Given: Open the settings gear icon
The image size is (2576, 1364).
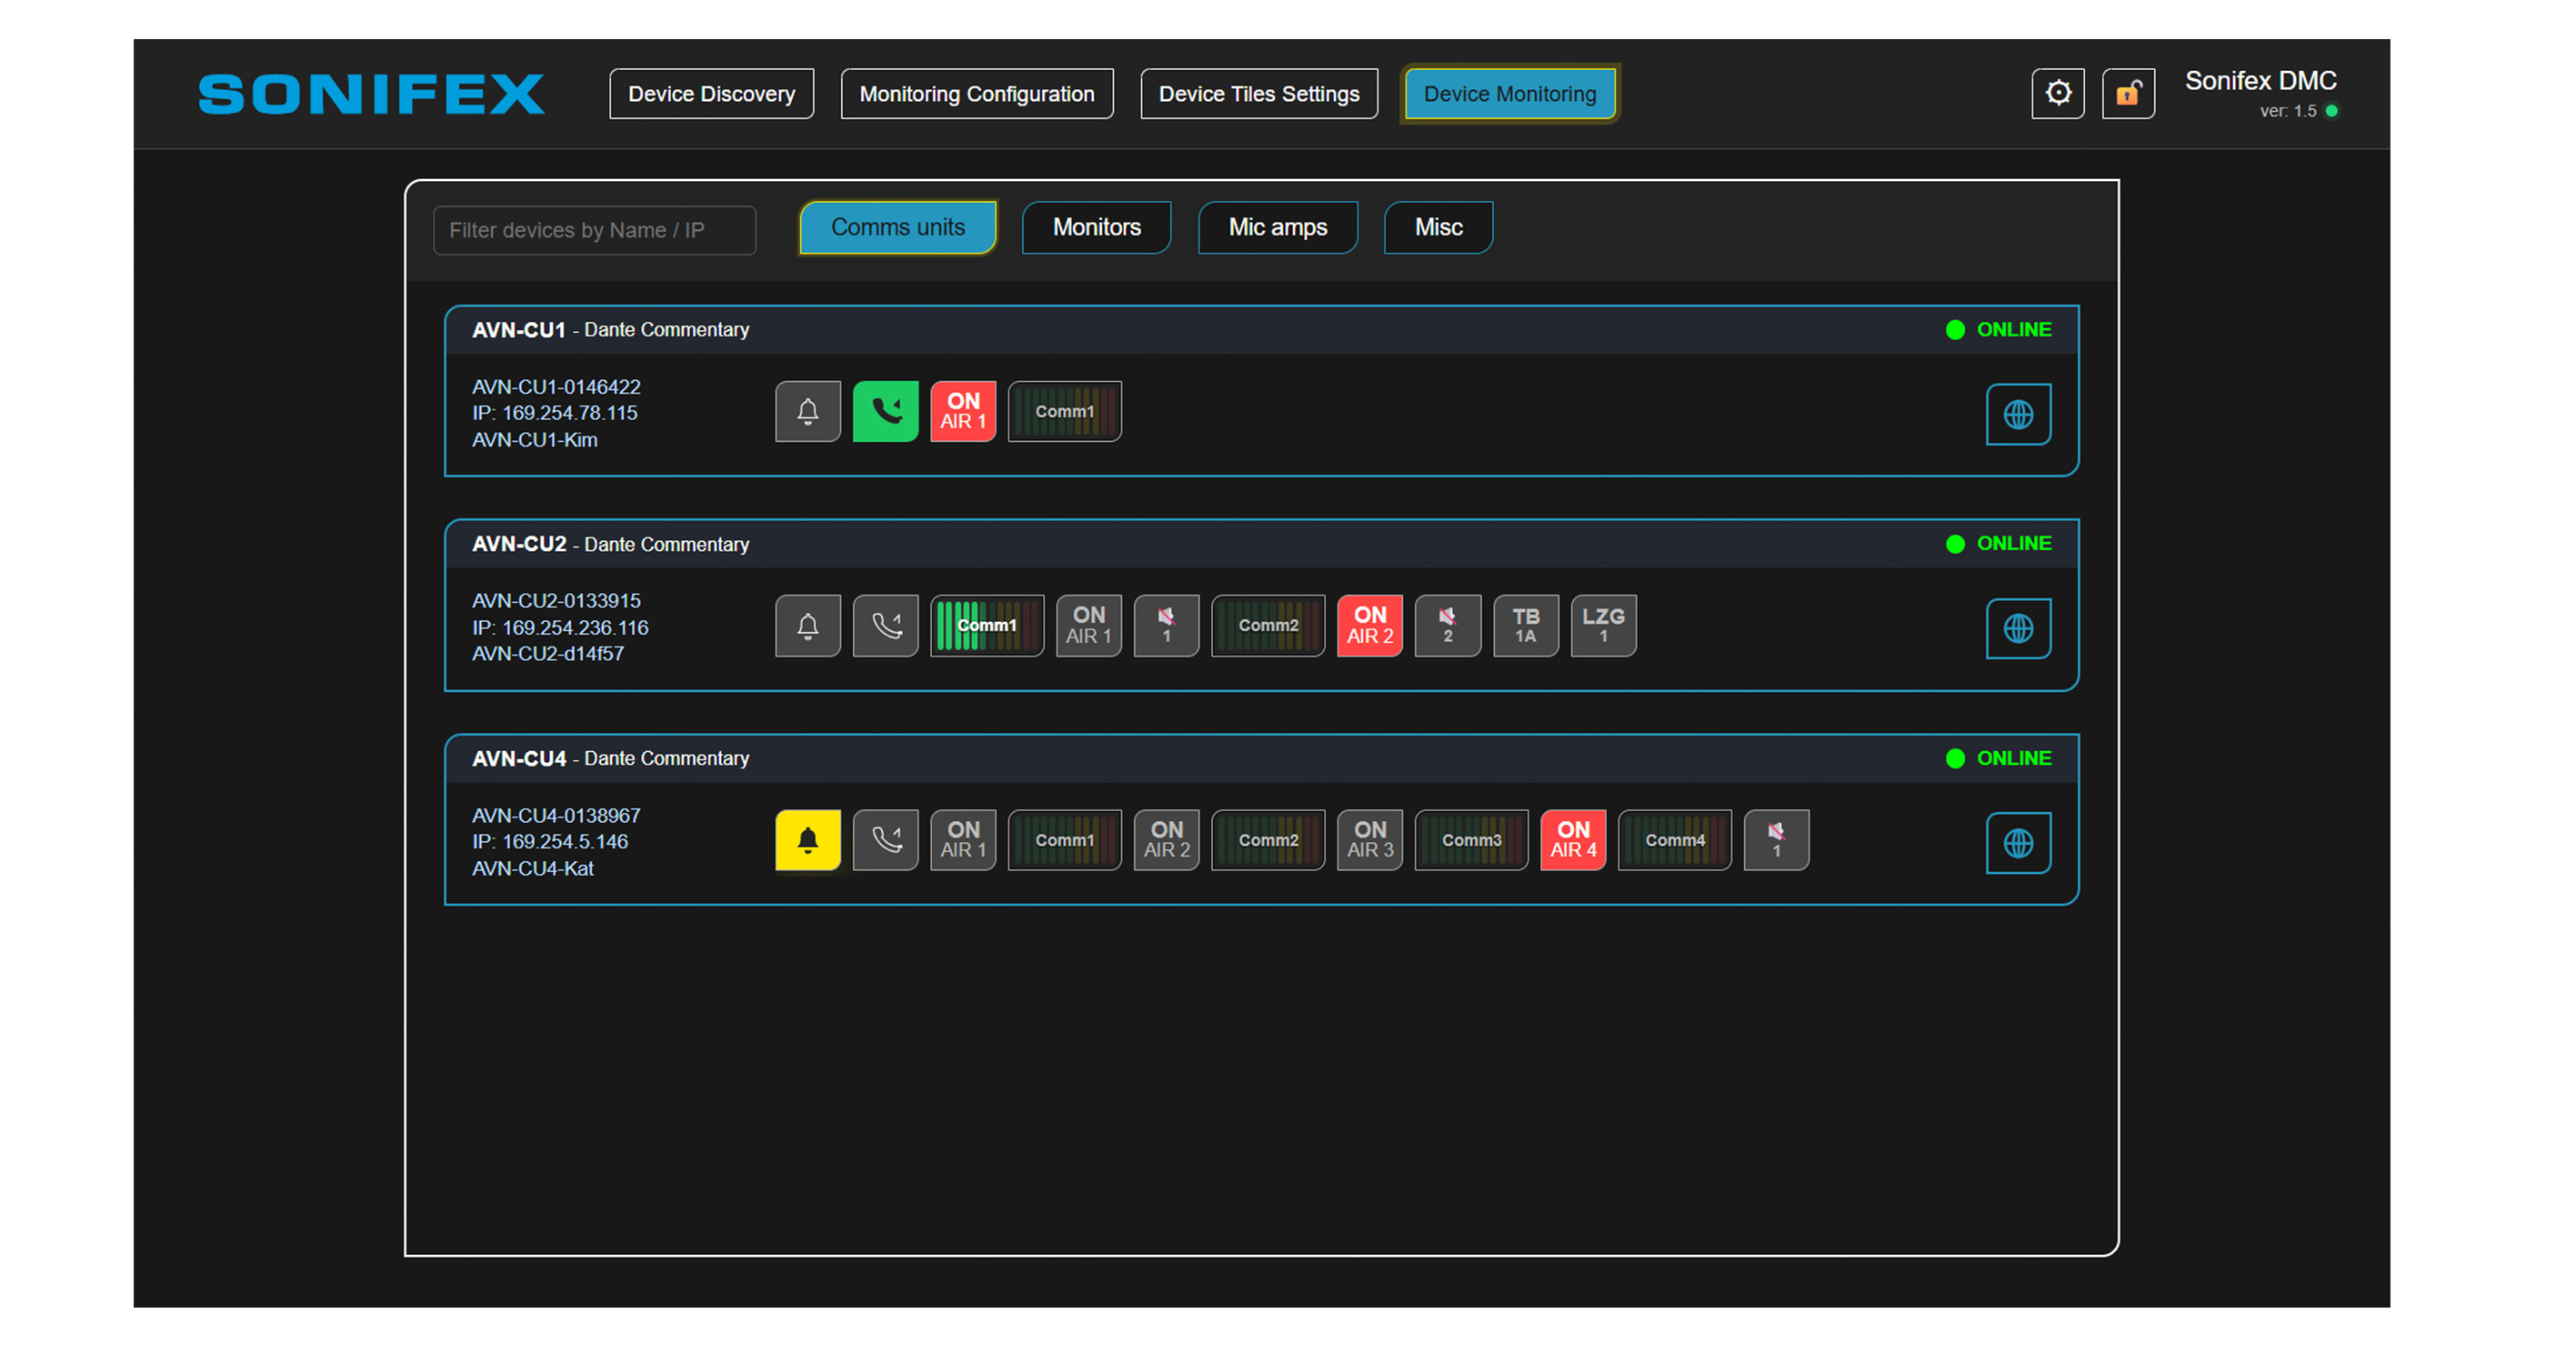Looking at the screenshot, I should [x=2057, y=93].
